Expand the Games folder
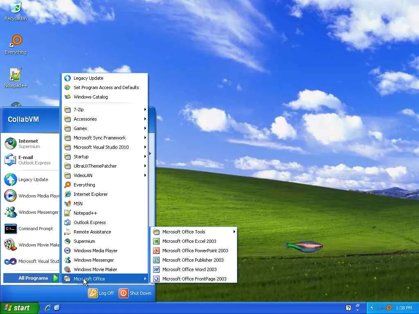The width and height of the screenshot is (419, 314). coord(105,128)
